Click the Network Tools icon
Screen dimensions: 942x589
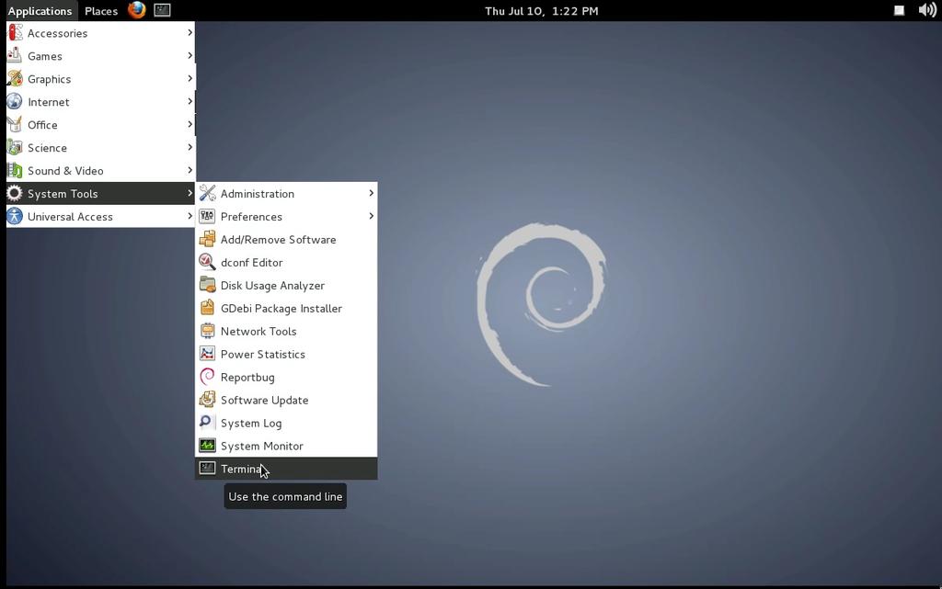coord(207,331)
